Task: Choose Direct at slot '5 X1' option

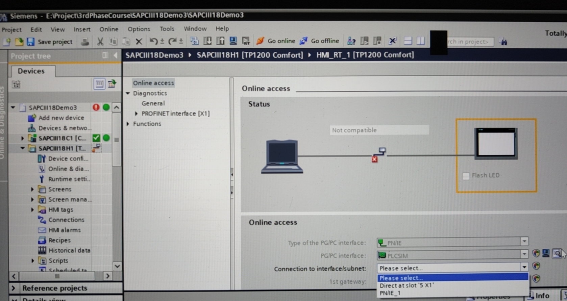Action: tap(453, 285)
